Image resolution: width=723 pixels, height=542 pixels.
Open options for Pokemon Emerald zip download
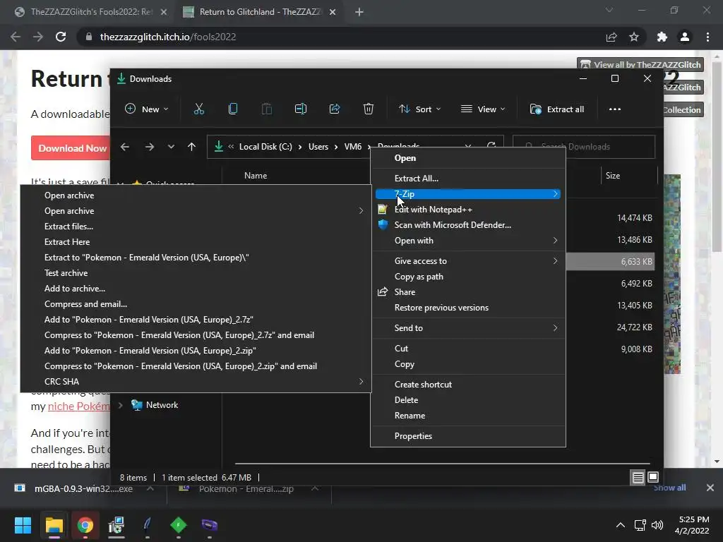tap(314, 488)
